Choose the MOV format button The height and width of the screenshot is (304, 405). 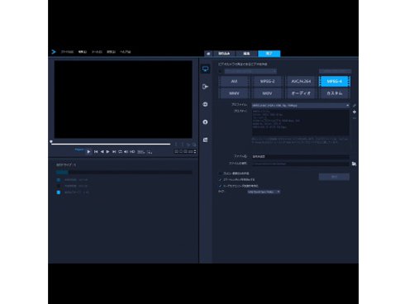point(268,93)
